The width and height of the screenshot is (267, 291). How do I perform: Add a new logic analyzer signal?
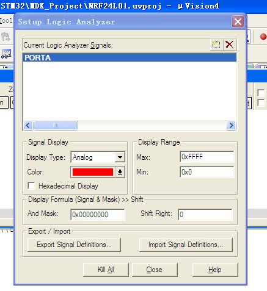tap(216, 45)
